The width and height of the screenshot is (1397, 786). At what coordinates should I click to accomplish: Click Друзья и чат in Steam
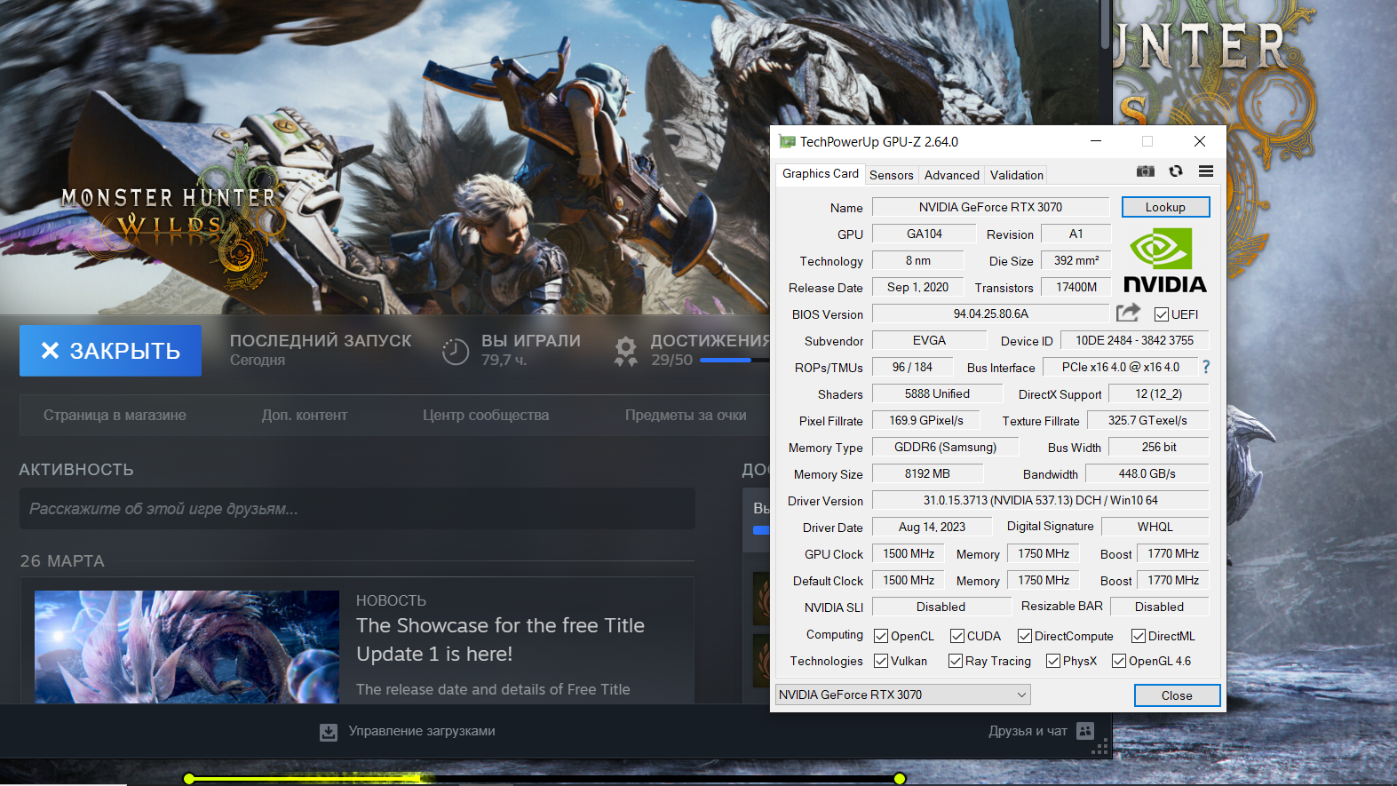tap(1028, 731)
